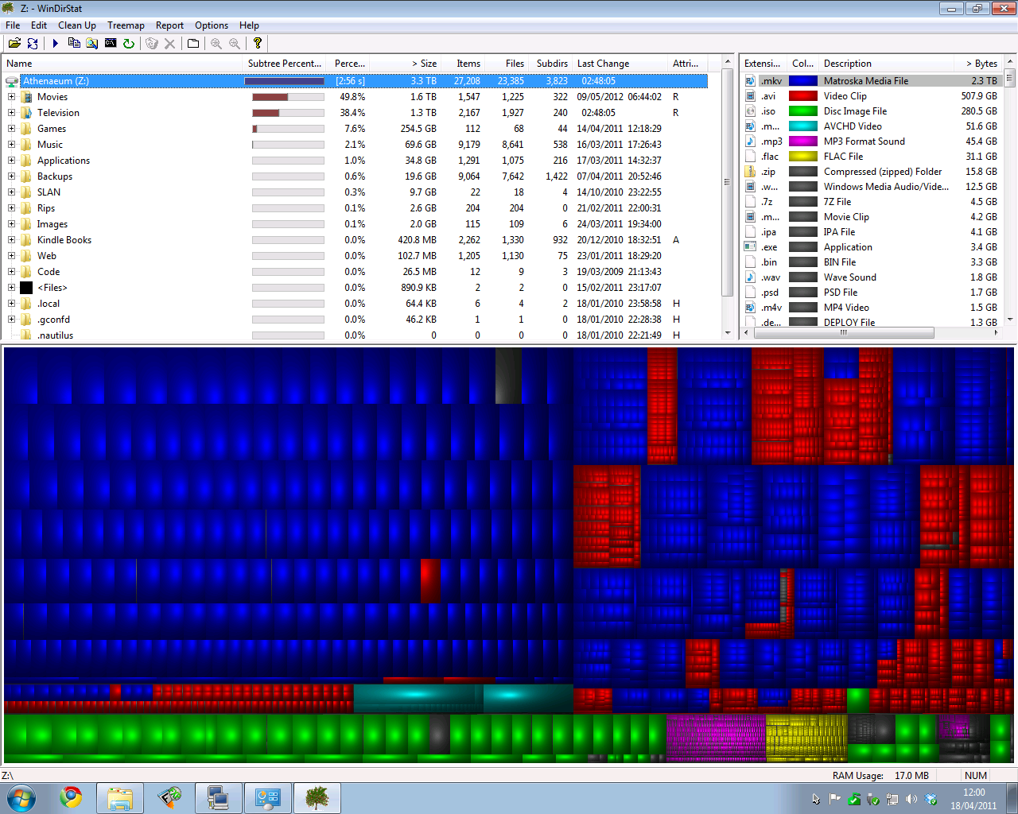Screen dimensions: 1018x814
Task: Click the Delete to Recycle Bin icon
Action: click(152, 44)
